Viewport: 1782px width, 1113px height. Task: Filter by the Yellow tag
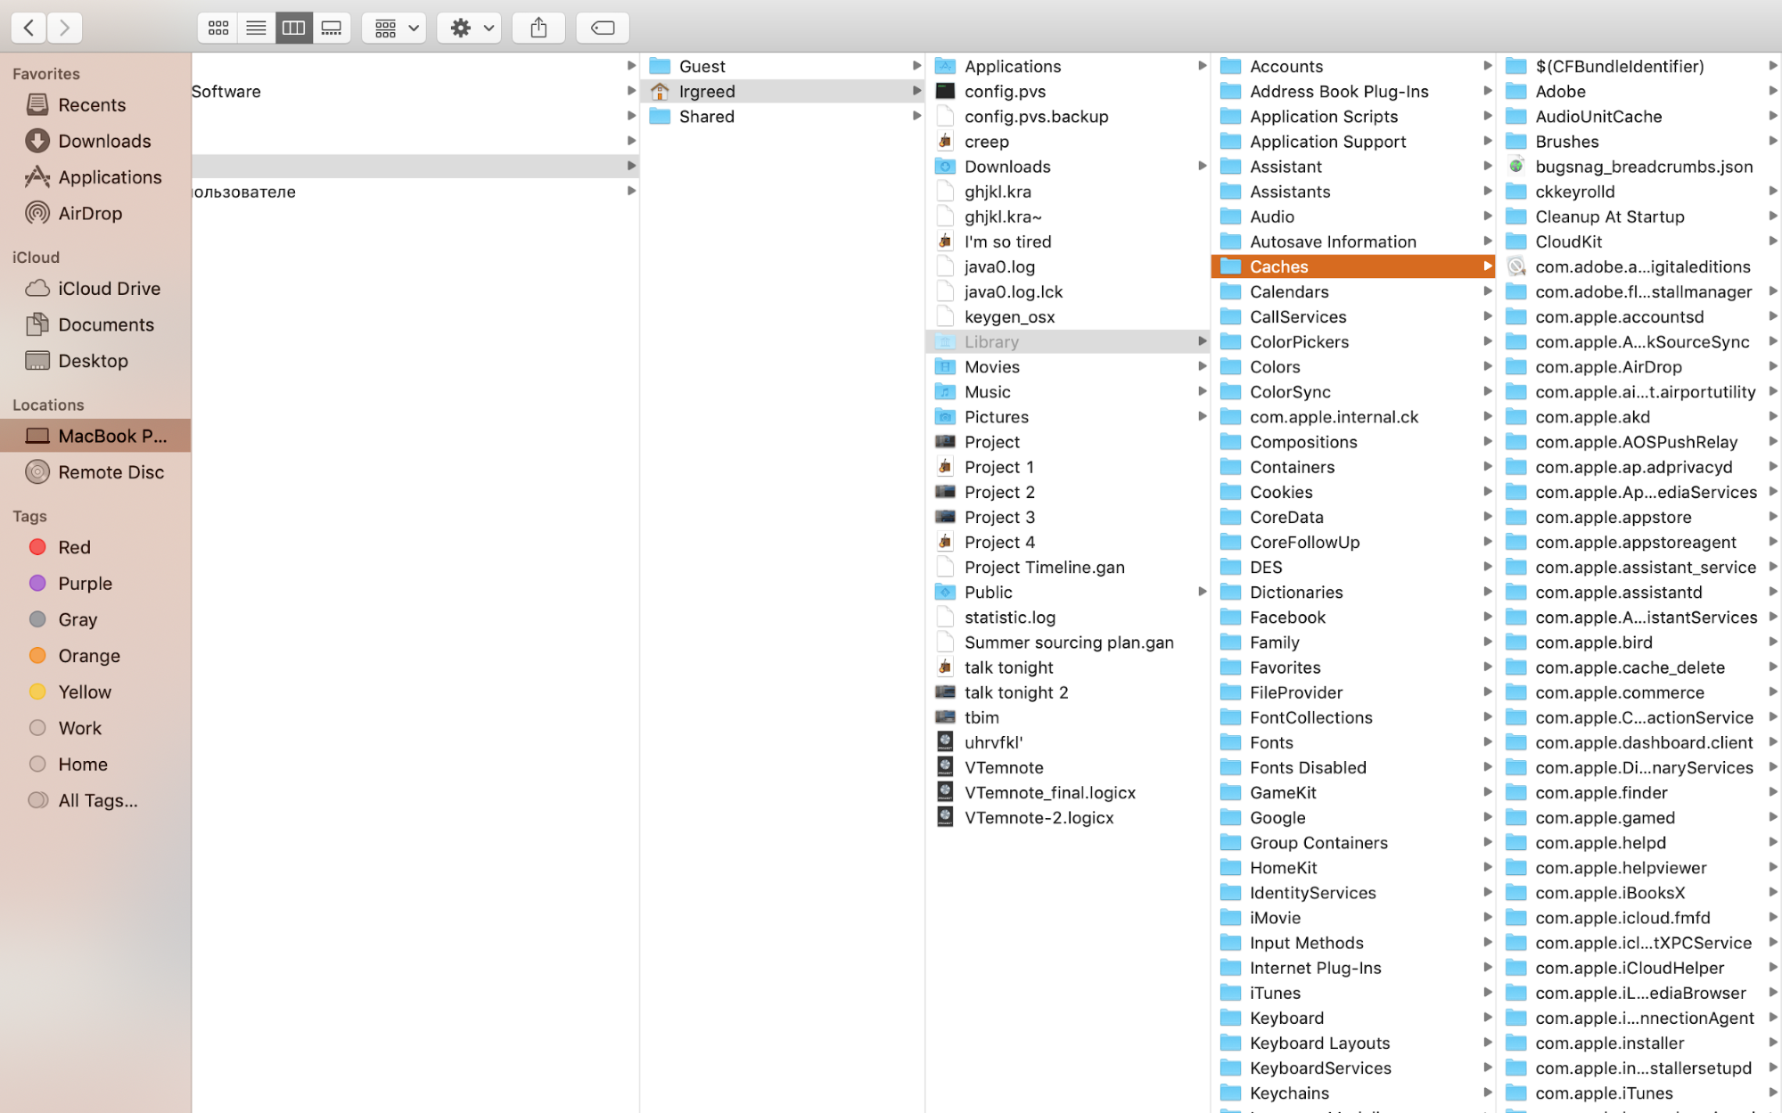tap(95, 692)
